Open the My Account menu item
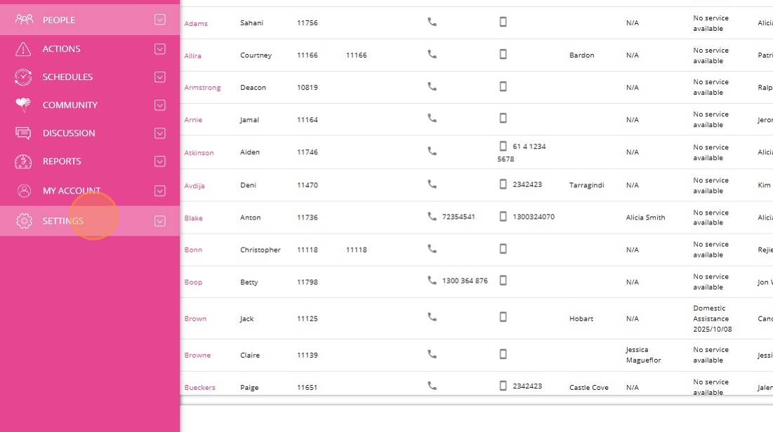This screenshot has width=773, height=432. (72, 191)
